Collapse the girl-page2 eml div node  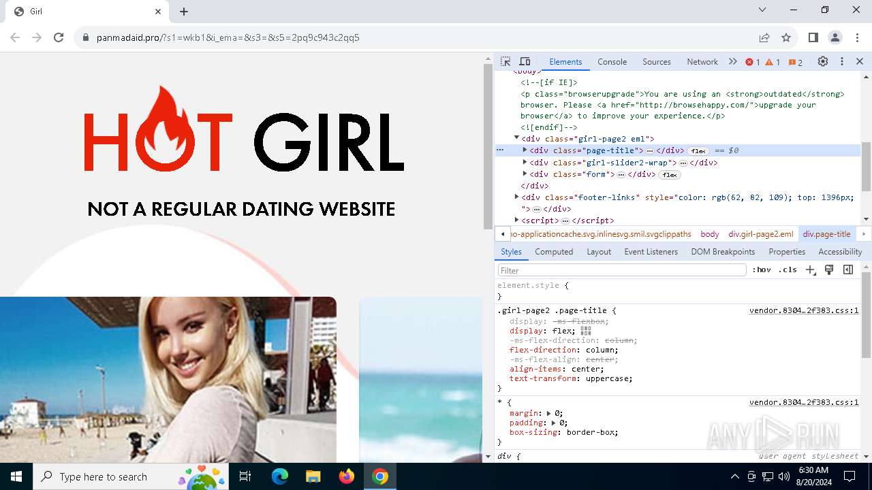coord(516,137)
